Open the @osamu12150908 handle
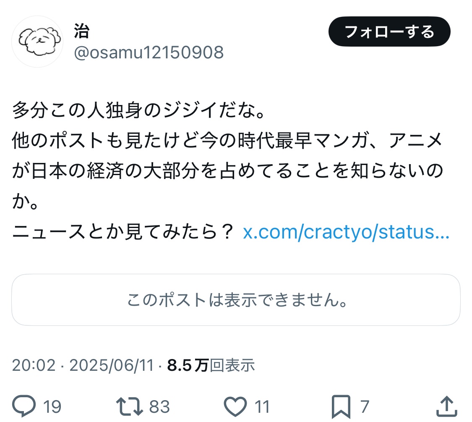472x422 pixels. point(149,53)
